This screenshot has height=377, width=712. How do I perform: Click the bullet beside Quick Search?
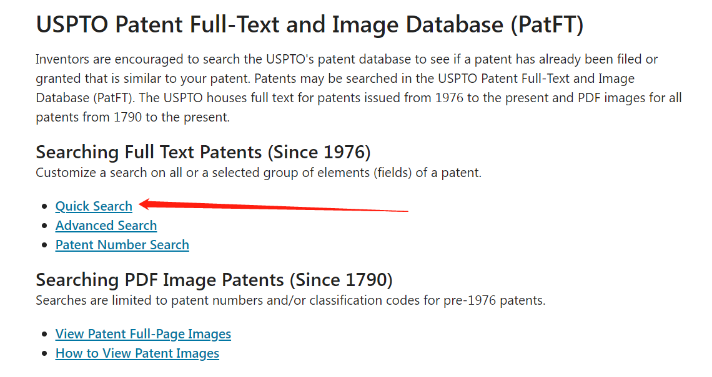click(44, 207)
